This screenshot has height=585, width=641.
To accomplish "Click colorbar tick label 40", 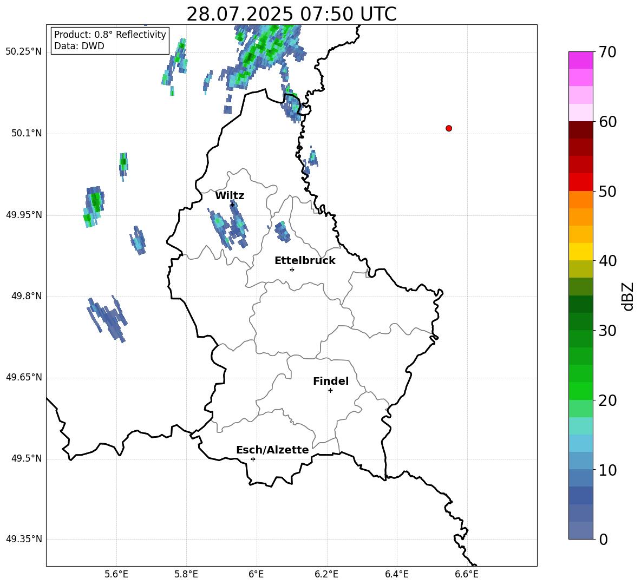I will (607, 261).
